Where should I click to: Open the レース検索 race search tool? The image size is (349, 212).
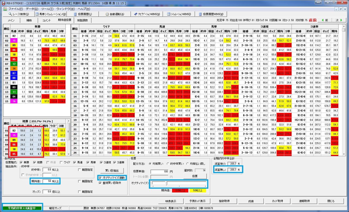point(19,14)
